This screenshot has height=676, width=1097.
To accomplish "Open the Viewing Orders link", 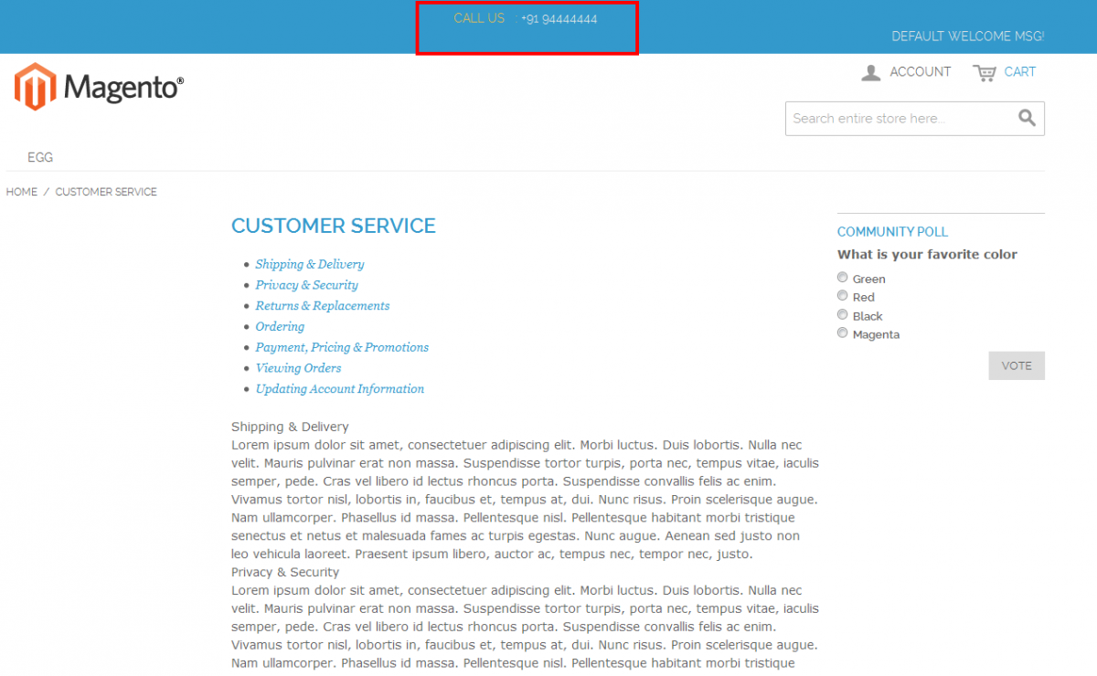I will click(x=298, y=367).
